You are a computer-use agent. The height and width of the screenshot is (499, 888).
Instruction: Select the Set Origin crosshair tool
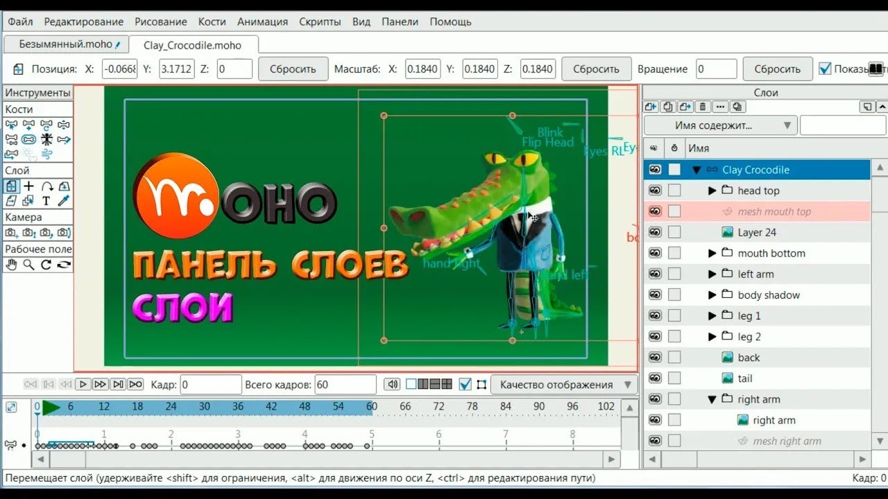(x=28, y=186)
